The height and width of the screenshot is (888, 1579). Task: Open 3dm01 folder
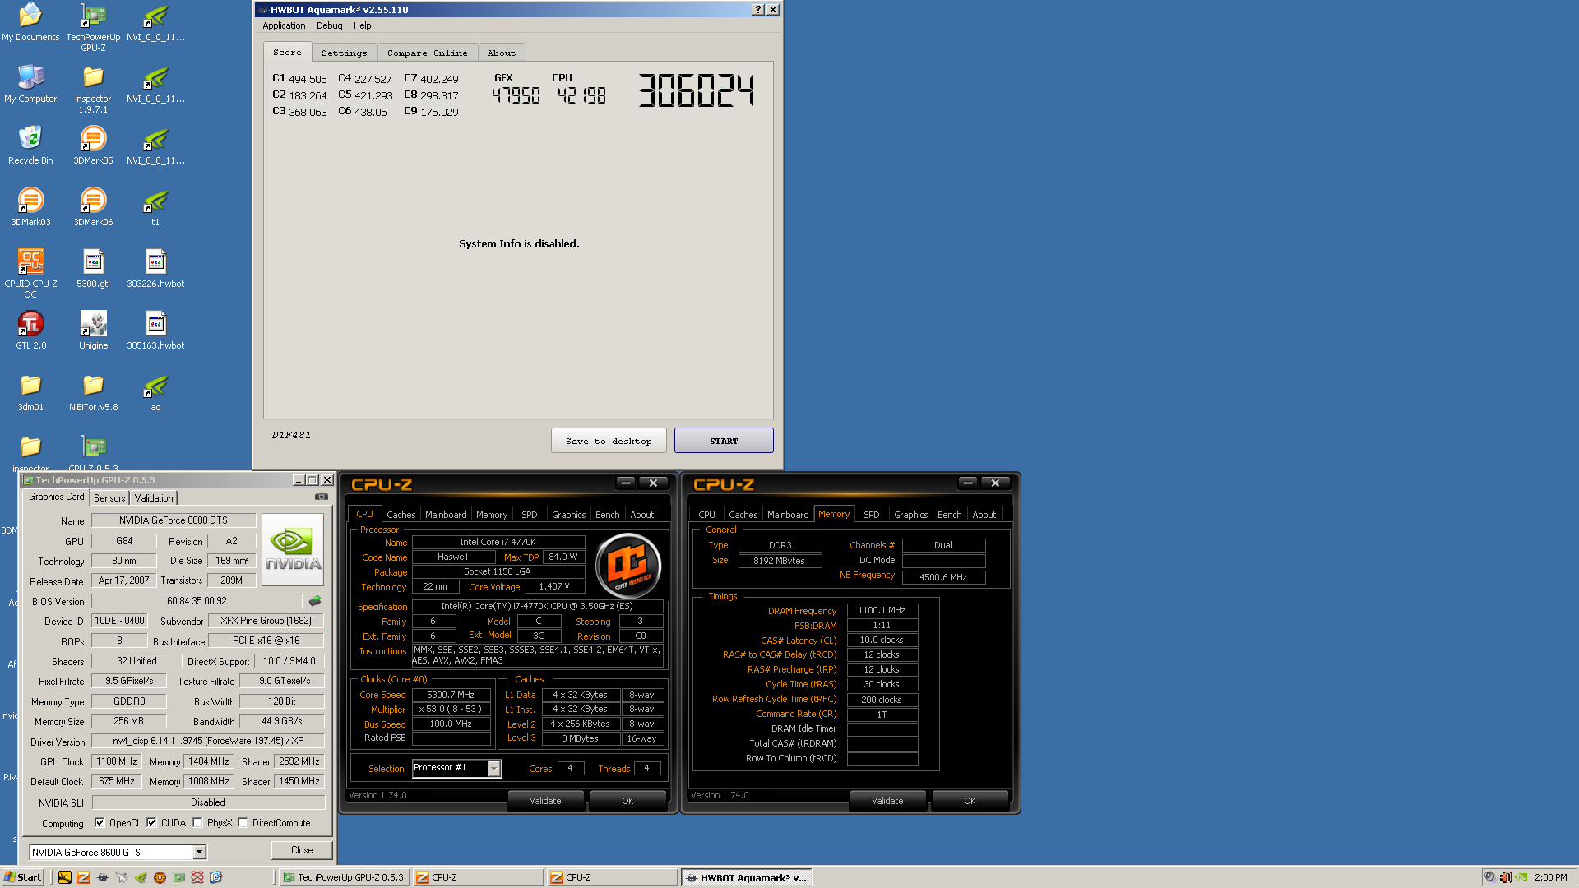pos(30,392)
